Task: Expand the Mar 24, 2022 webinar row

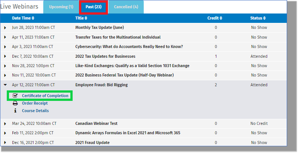Action: [5, 124]
